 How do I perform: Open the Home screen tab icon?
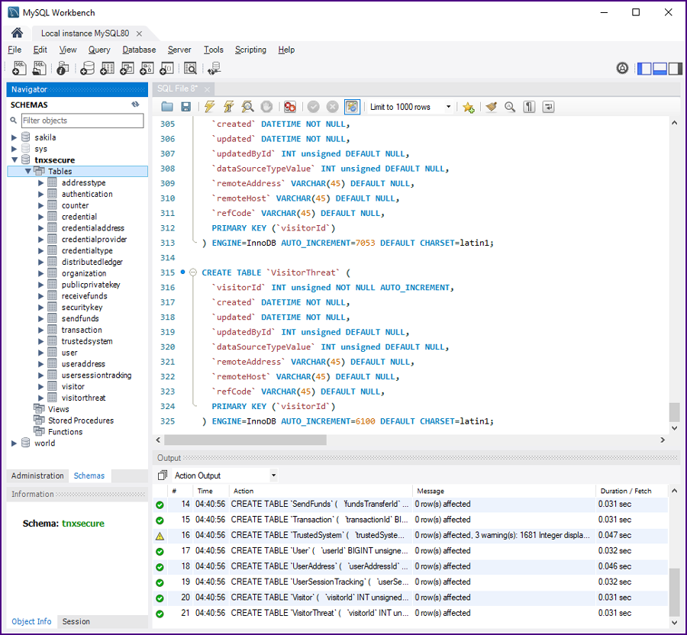click(17, 33)
